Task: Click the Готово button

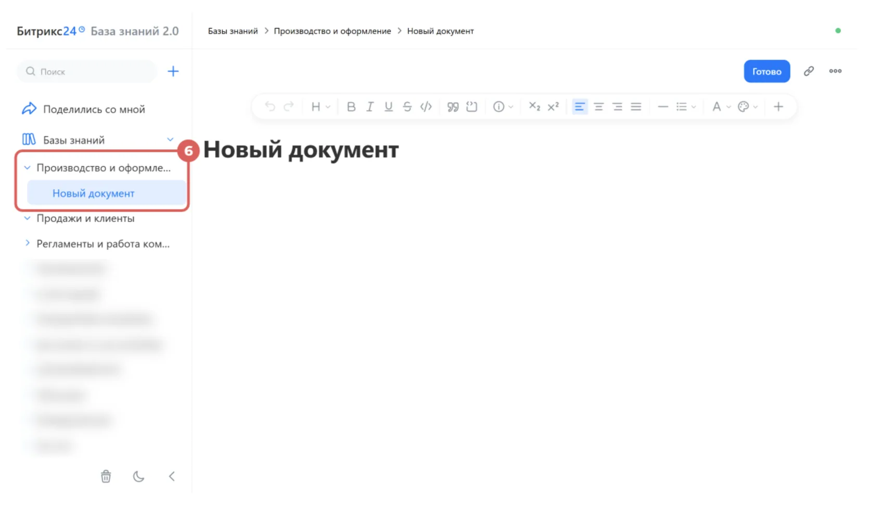Action: [x=767, y=71]
